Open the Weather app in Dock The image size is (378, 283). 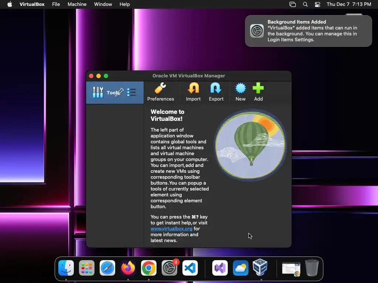coord(241,268)
